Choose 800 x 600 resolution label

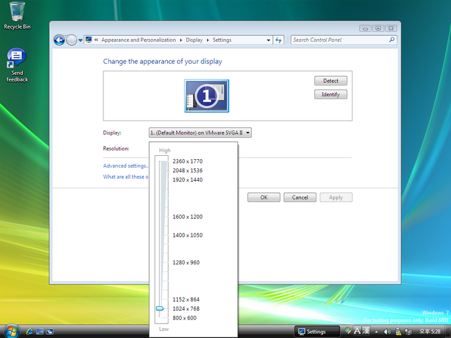184,318
